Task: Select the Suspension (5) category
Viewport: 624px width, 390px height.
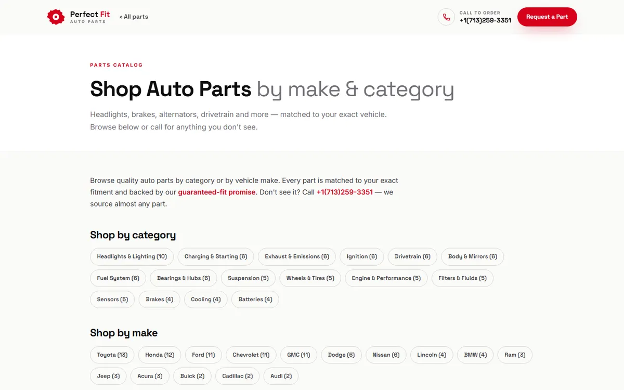Action: tap(248, 278)
